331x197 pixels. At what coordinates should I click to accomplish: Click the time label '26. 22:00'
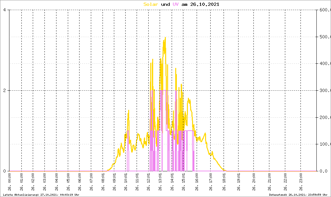[285, 182]
